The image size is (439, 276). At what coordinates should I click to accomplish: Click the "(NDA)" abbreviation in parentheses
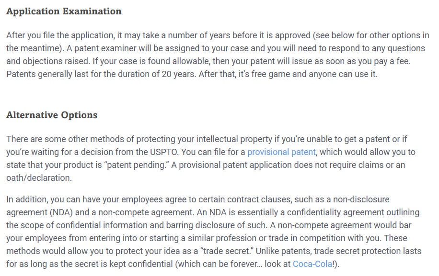(61, 212)
